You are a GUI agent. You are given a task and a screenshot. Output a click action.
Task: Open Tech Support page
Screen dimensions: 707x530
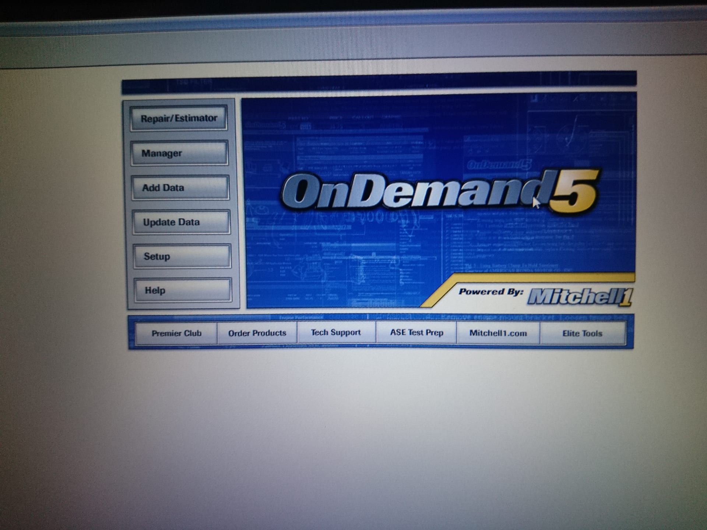(x=336, y=332)
